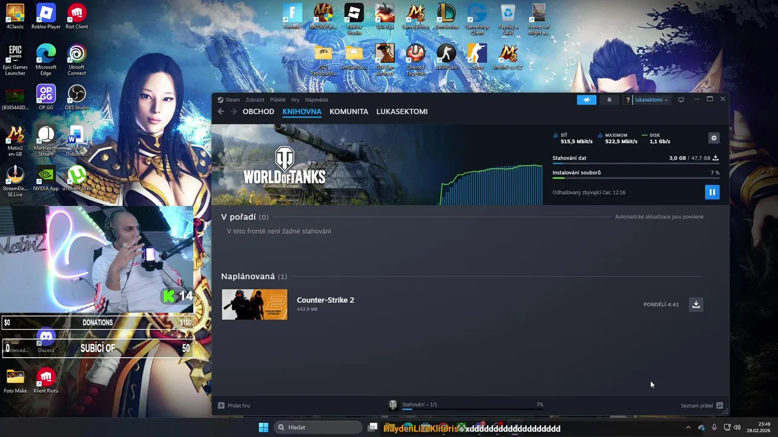This screenshot has height=437, width=778.
Task: Open the Klient Riotu desktop shortcut
Action: click(46, 381)
